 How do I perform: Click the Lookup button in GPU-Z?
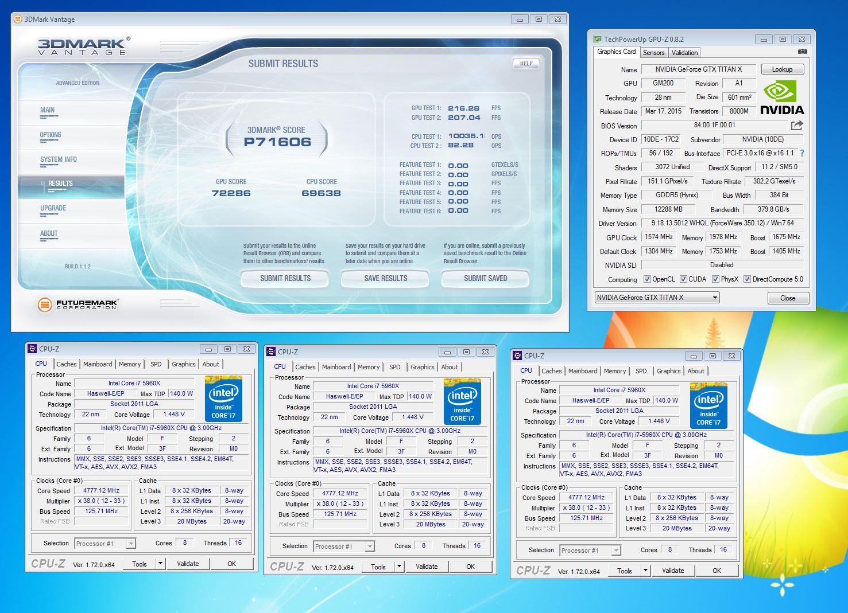782,69
